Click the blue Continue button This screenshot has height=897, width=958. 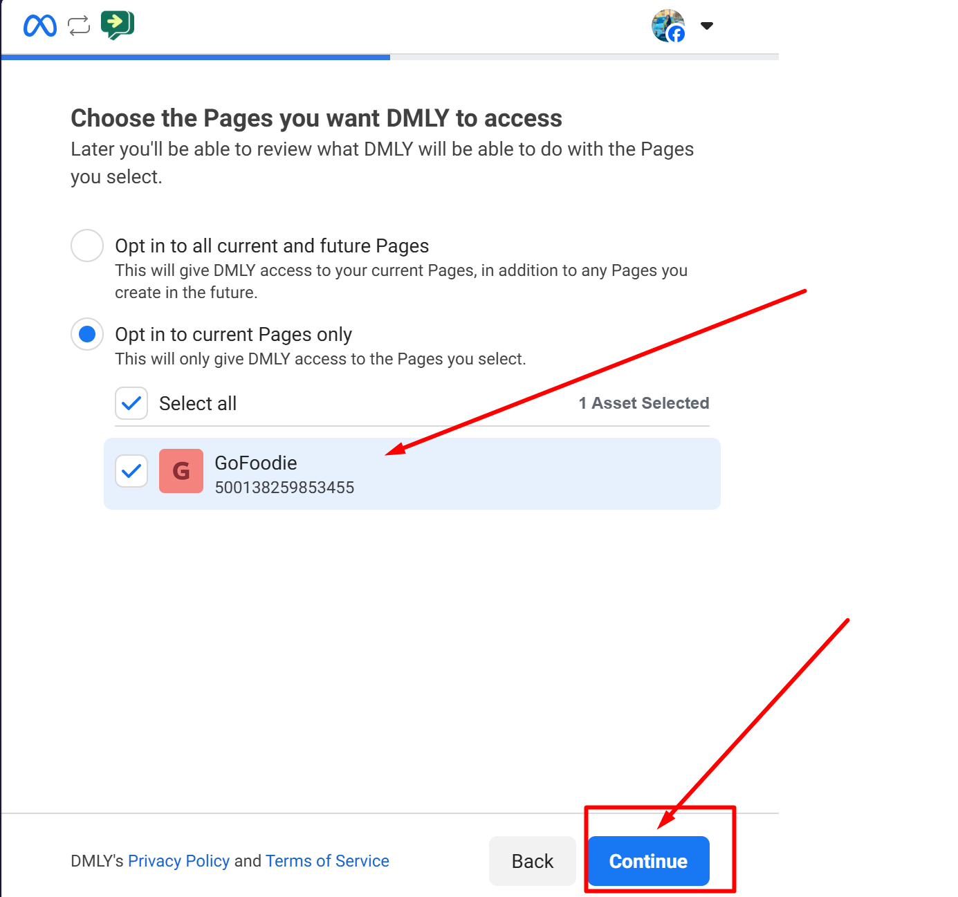pyautogui.click(x=649, y=861)
